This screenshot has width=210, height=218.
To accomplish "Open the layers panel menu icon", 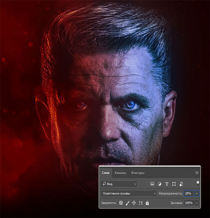I will (x=197, y=173).
